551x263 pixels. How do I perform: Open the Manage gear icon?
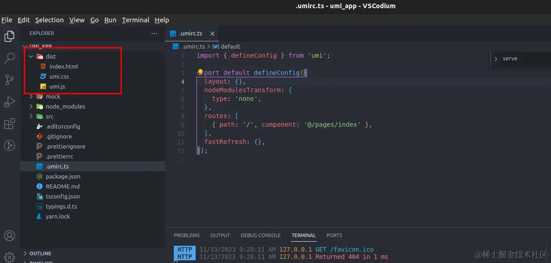(10, 257)
